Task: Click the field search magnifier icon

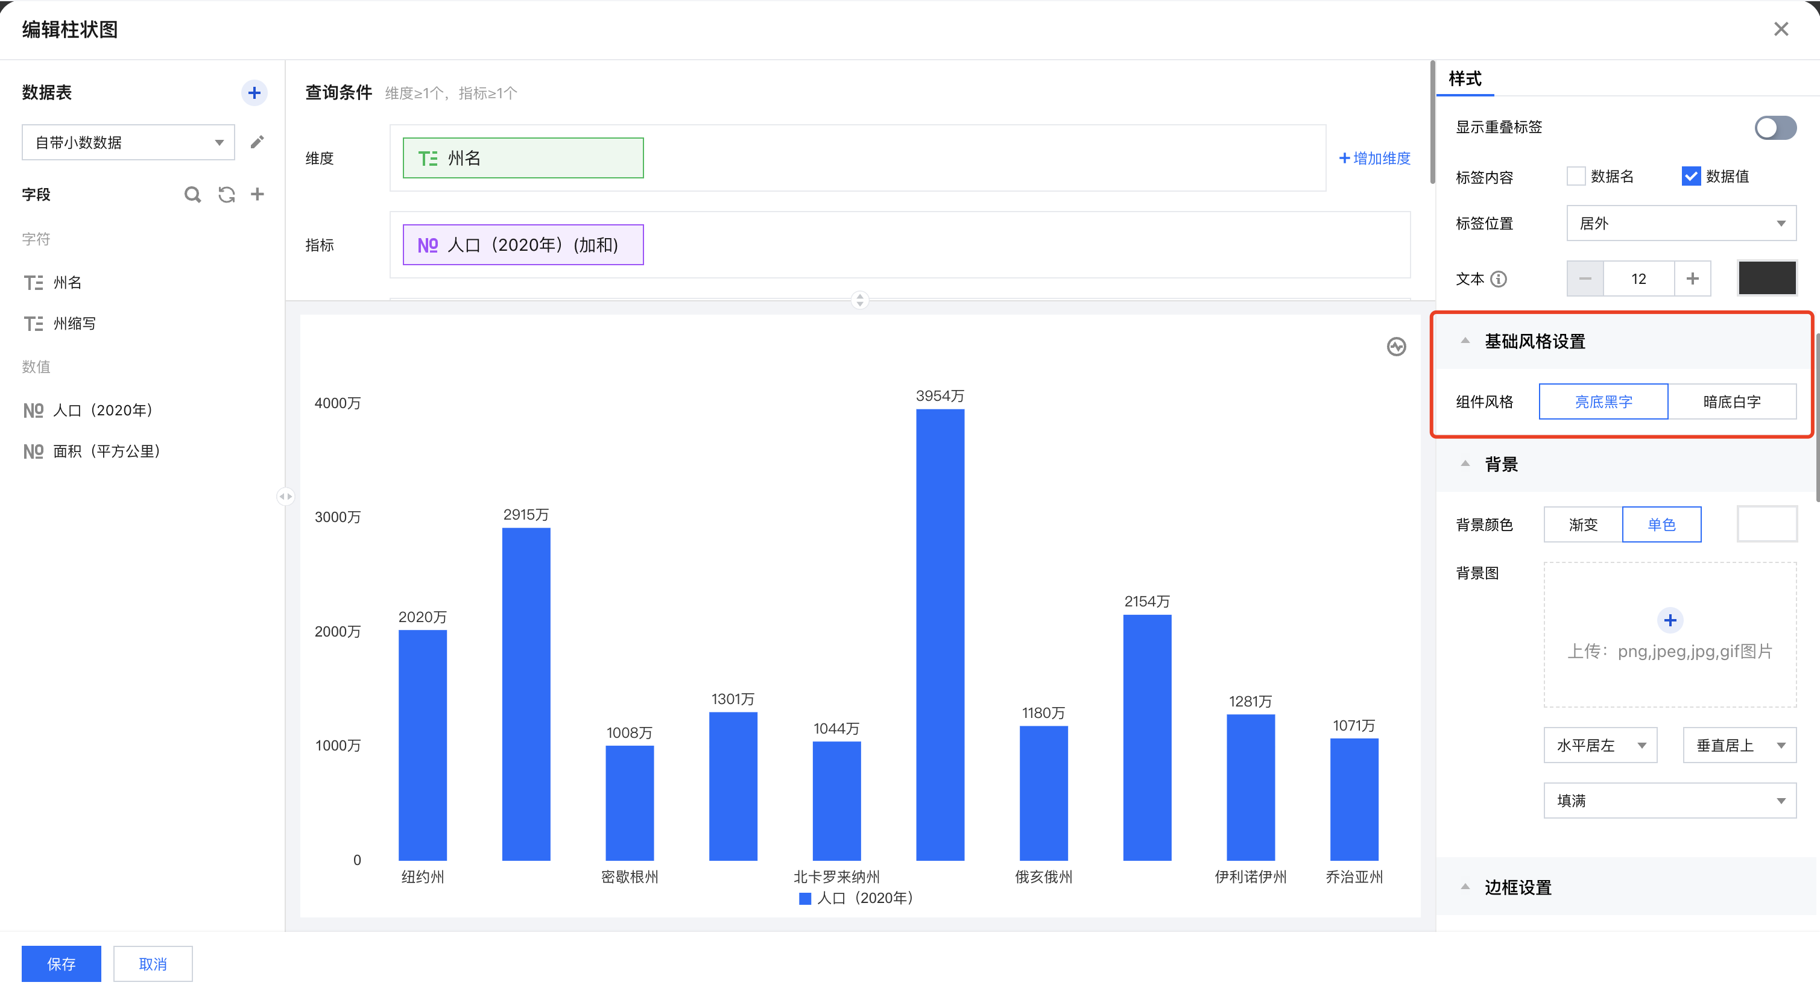Action: 192,194
